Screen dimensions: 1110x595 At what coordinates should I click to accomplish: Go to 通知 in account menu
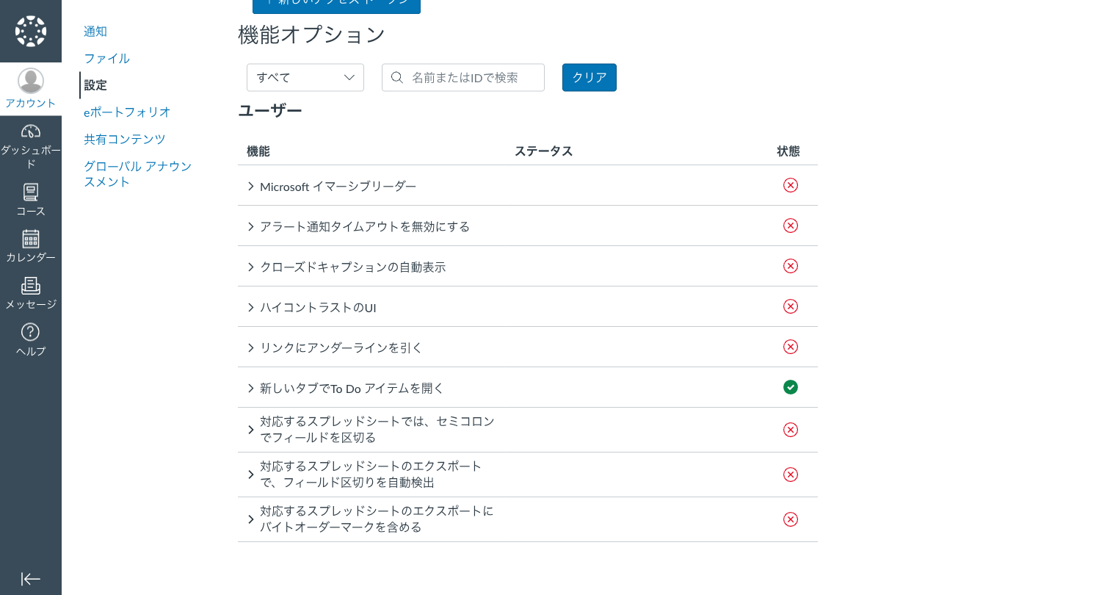tap(95, 32)
